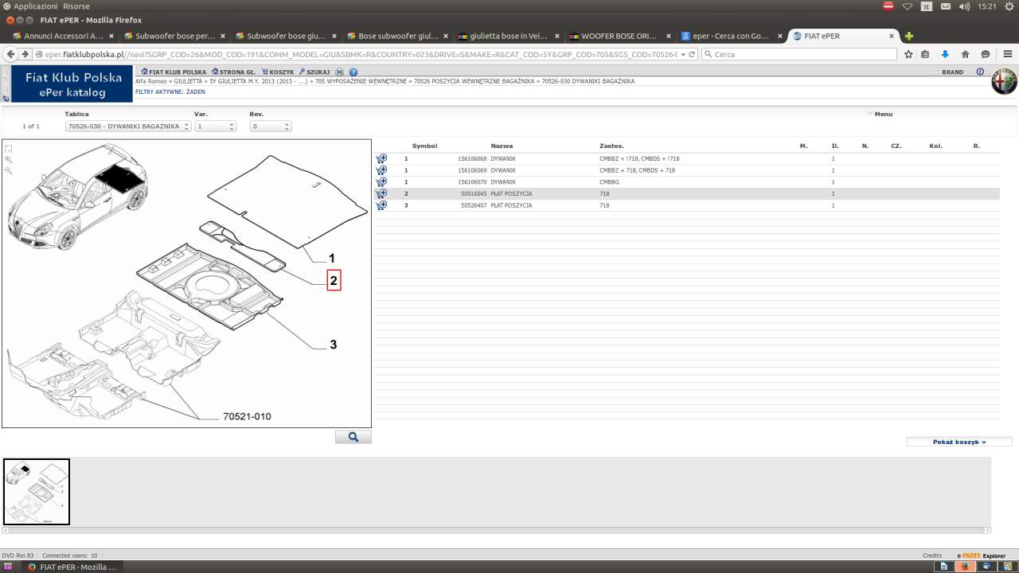Select the FIAT ePER - Mozilla taskbar item
This screenshot has height=573, width=1019.
pyautogui.click(x=72, y=567)
